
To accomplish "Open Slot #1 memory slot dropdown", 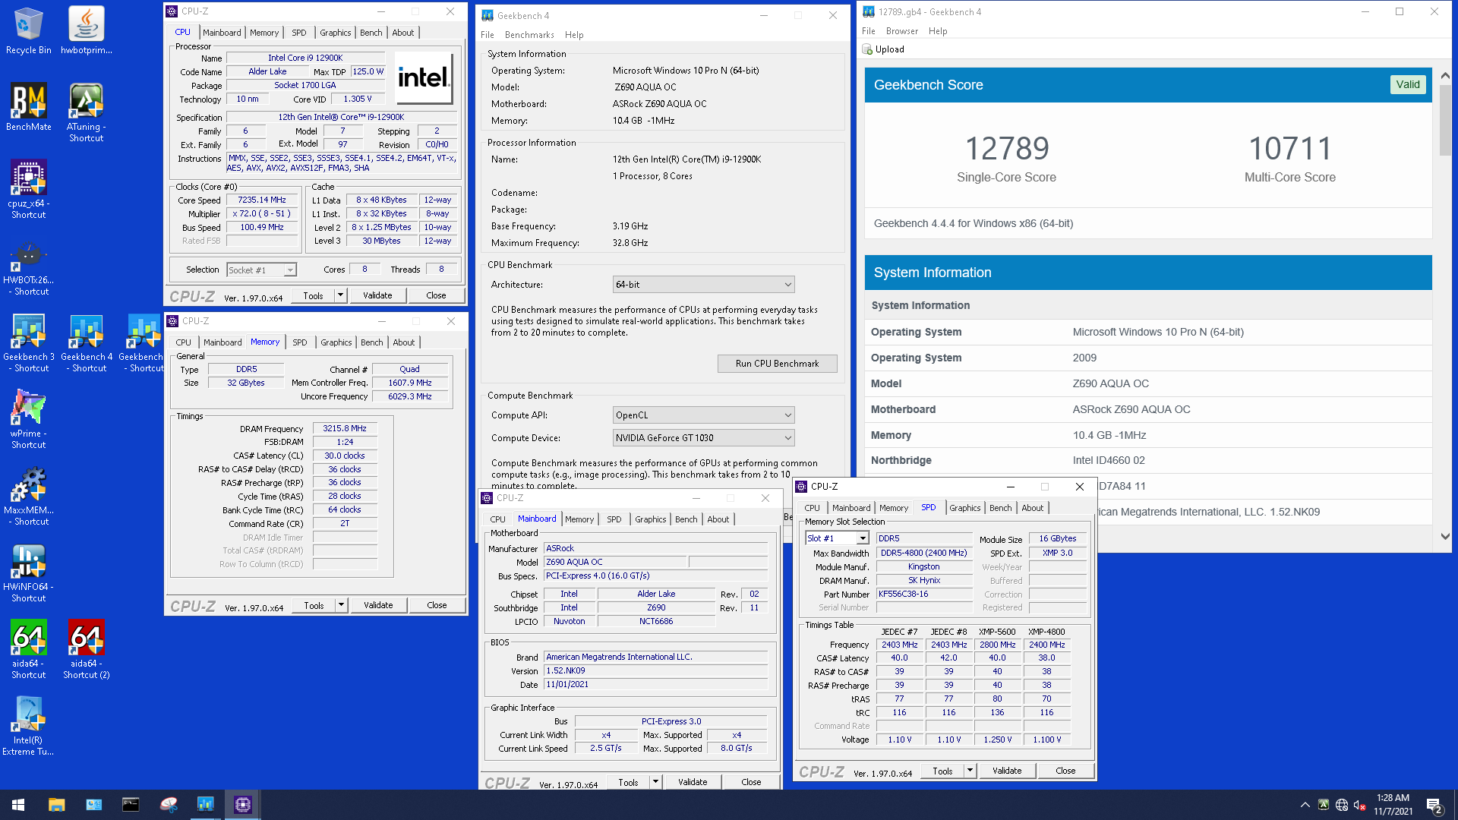I will [837, 538].
